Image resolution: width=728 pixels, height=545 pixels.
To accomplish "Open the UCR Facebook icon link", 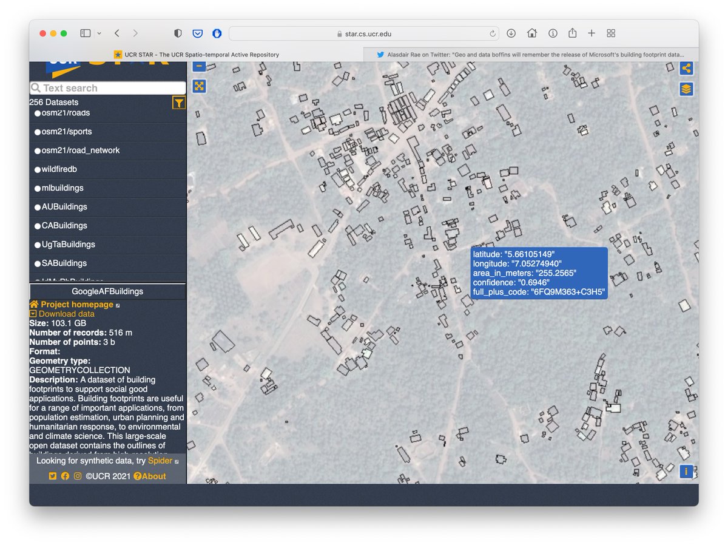I will (65, 476).
